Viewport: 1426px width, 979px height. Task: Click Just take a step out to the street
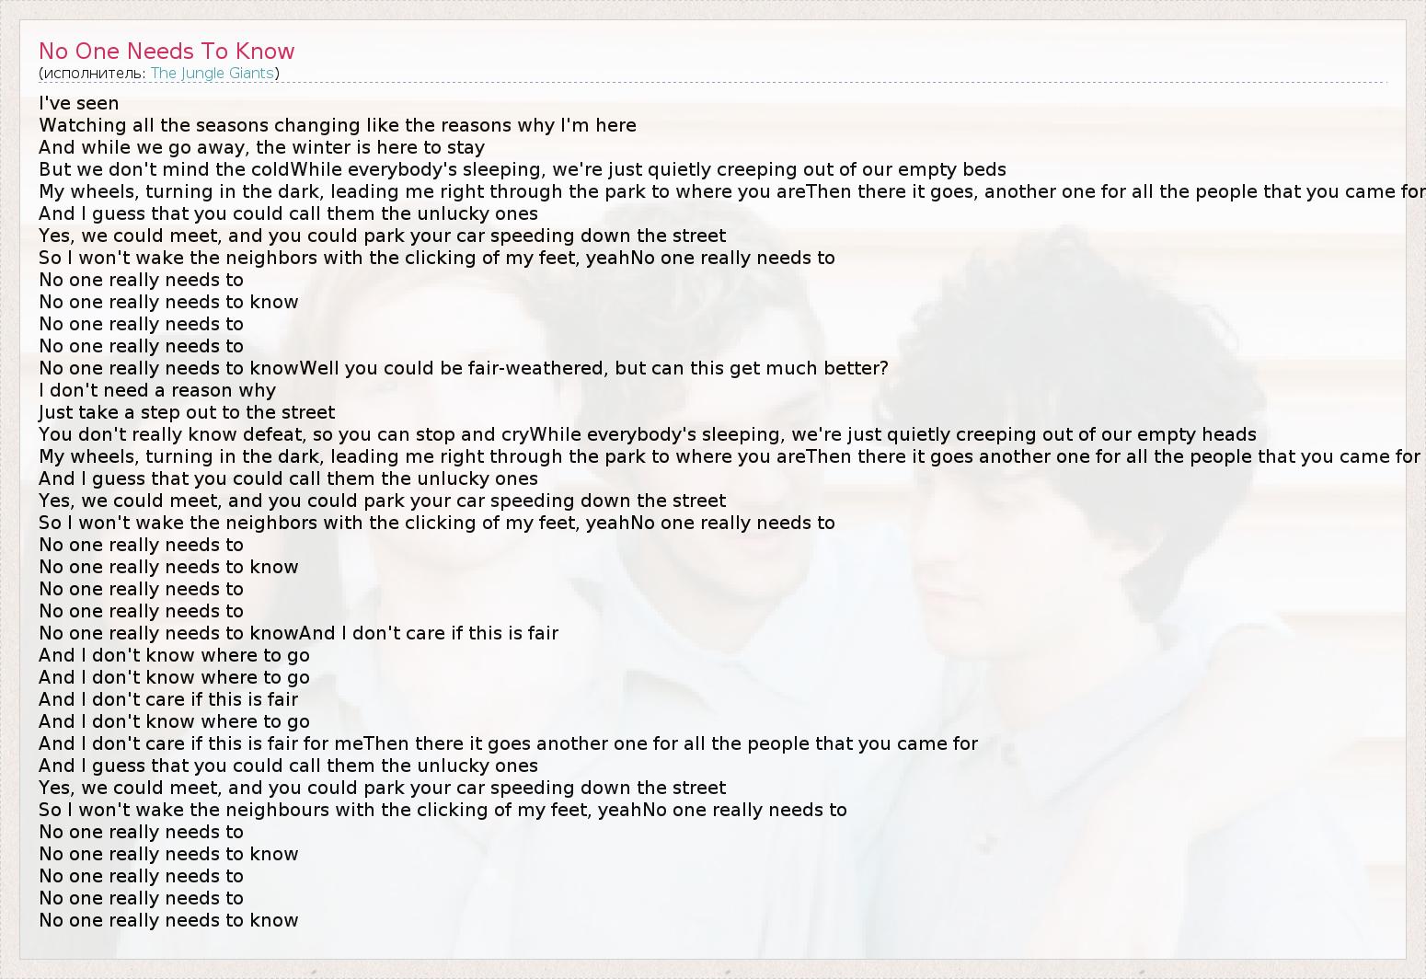click(x=187, y=412)
